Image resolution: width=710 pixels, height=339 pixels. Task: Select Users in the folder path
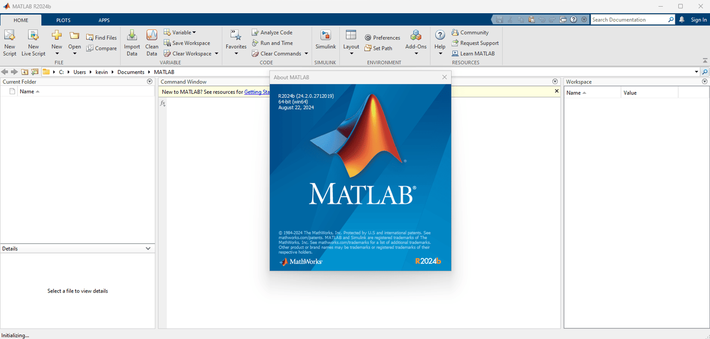pyautogui.click(x=80, y=72)
